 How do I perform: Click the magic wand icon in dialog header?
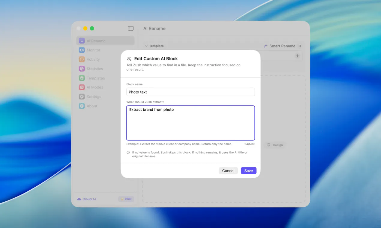point(129,58)
